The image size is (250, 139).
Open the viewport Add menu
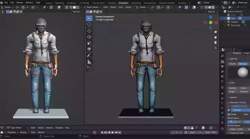(121, 7)
